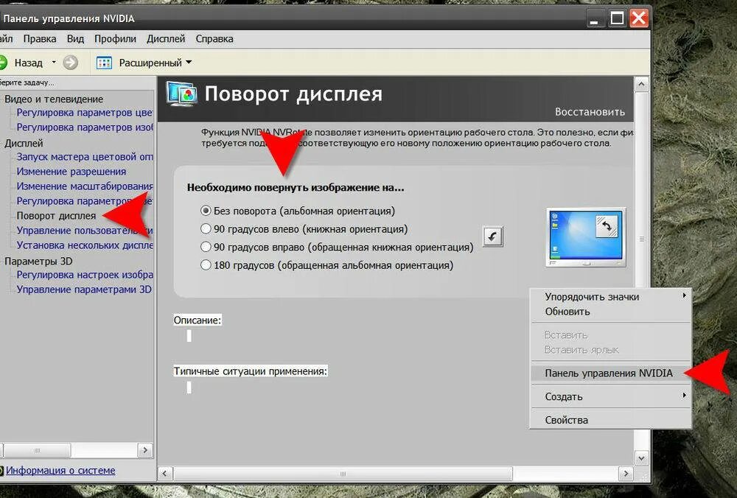Open the Вид menu
Screen dimensions: 737x498
(75, 39)
